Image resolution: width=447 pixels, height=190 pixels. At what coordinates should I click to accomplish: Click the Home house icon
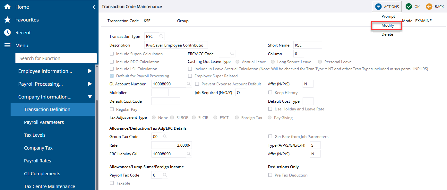(x=7, y=7)
